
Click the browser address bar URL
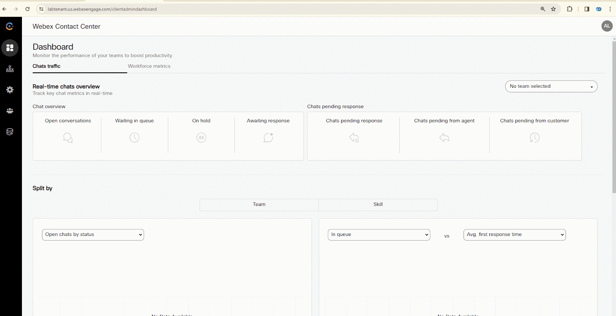(x=102, y=9)
